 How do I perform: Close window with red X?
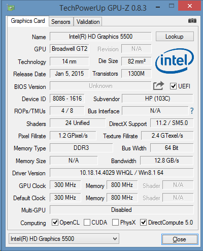coord(190,6)
